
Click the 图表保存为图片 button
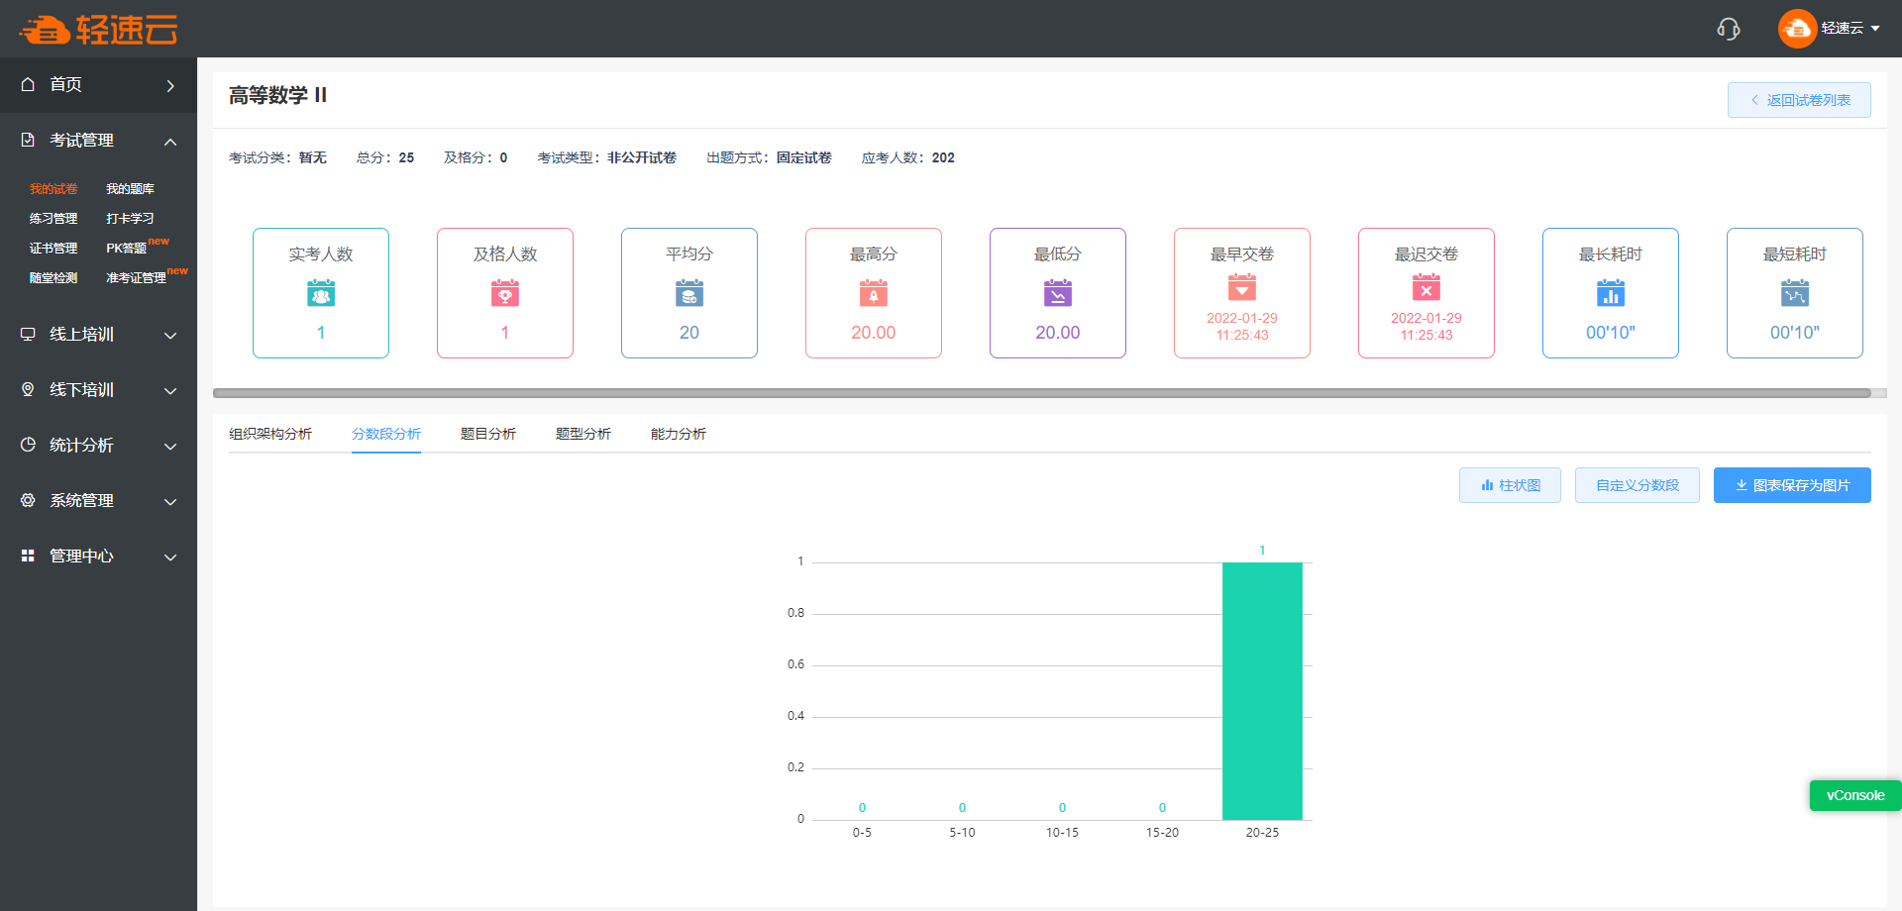(1792, 485)
